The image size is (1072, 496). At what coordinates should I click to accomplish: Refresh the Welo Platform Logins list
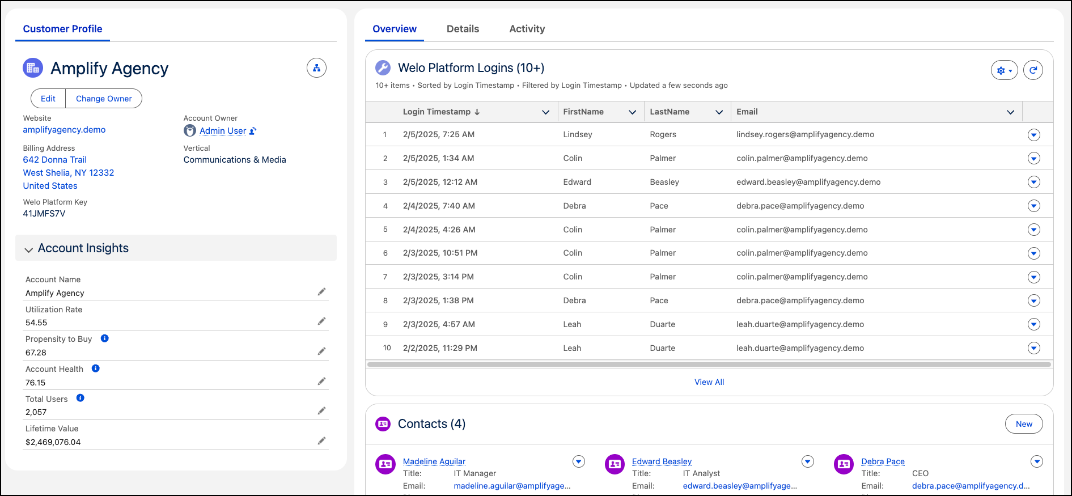(1033, 70)
